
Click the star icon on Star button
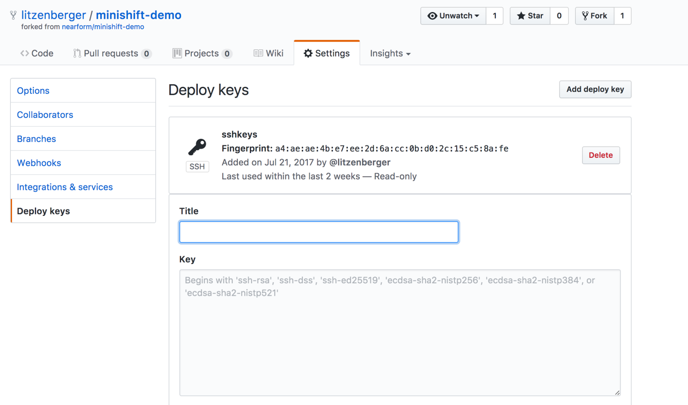click(521, 16)
